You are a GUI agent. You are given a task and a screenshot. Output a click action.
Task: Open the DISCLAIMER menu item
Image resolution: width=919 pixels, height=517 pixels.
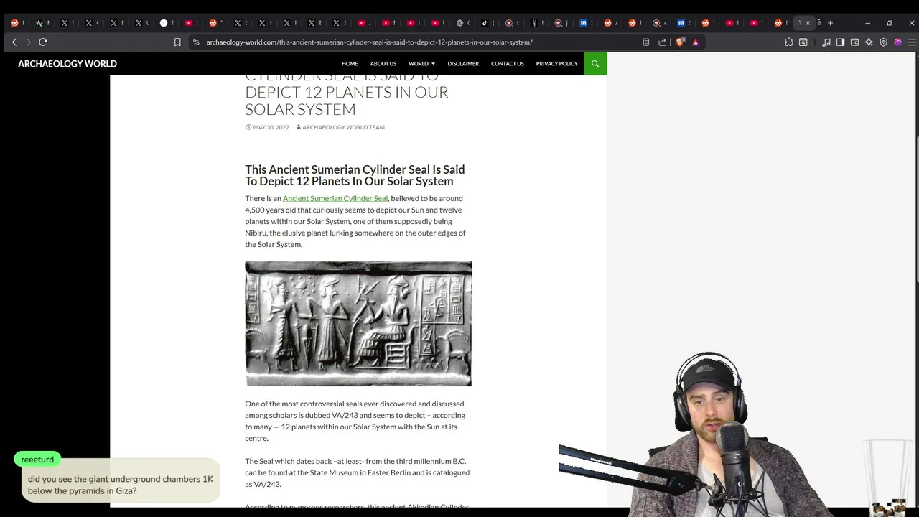coord(463,64)
